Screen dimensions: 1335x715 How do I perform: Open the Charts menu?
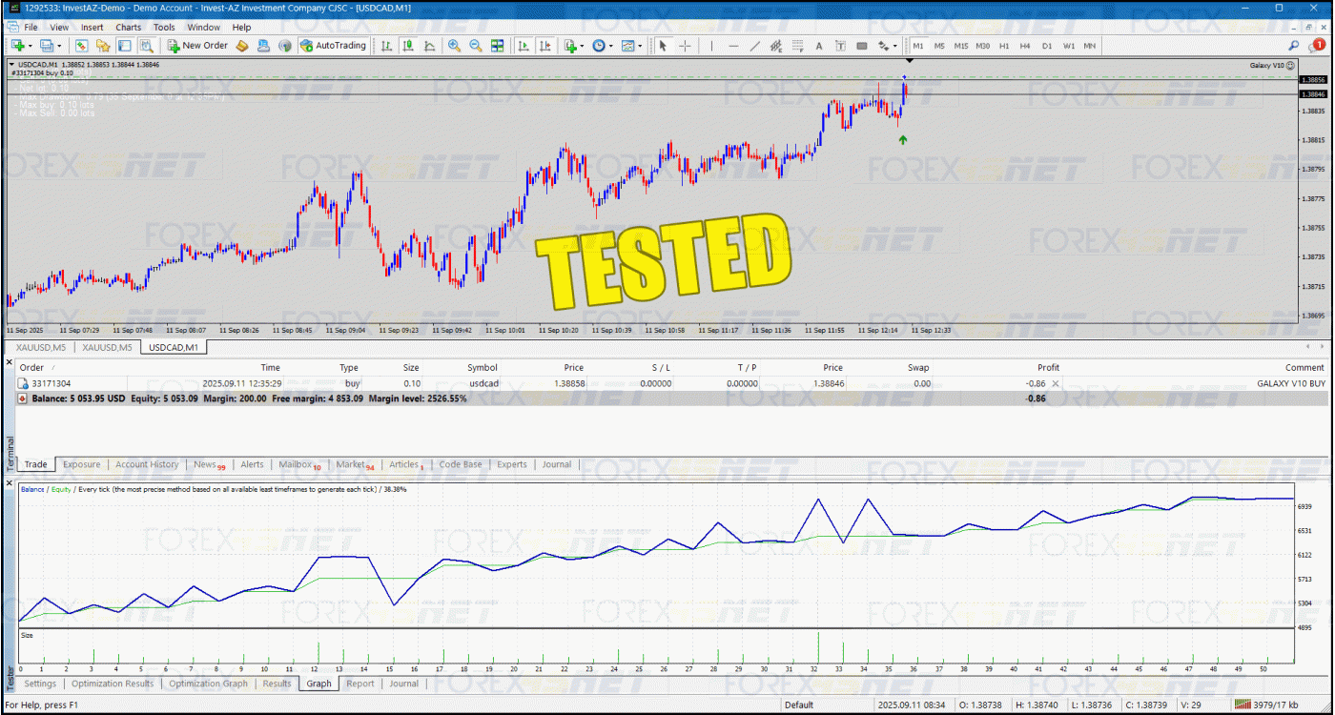129,27
